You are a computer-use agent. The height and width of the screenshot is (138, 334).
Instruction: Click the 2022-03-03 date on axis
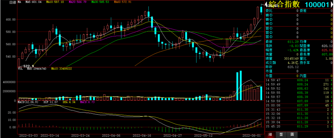point(28,136)
